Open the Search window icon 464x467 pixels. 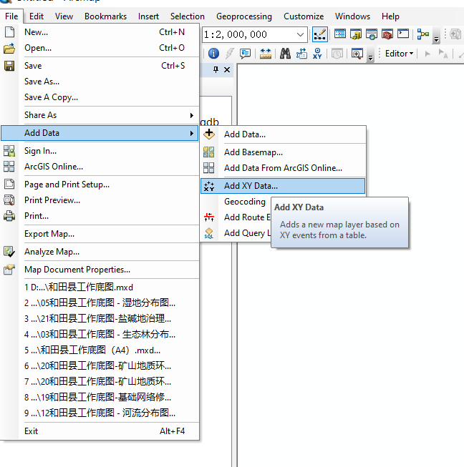[x=371, y=34]
